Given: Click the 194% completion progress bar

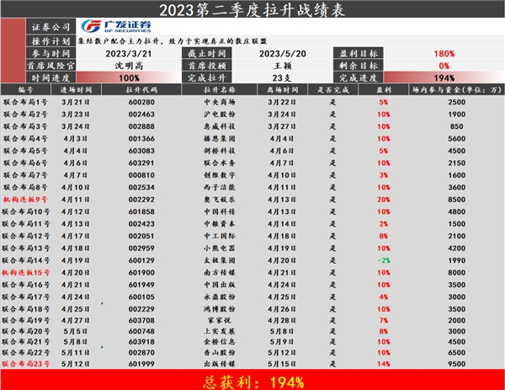Looking at the screenshot, I should 444,77.
